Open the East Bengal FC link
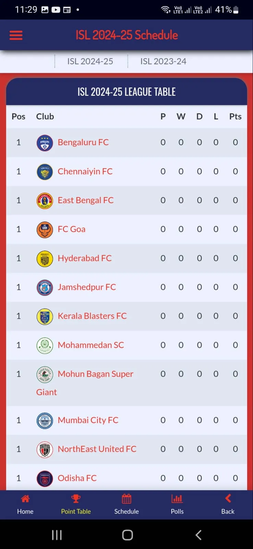The image size is (253, 549). click(x=85, y=200)
